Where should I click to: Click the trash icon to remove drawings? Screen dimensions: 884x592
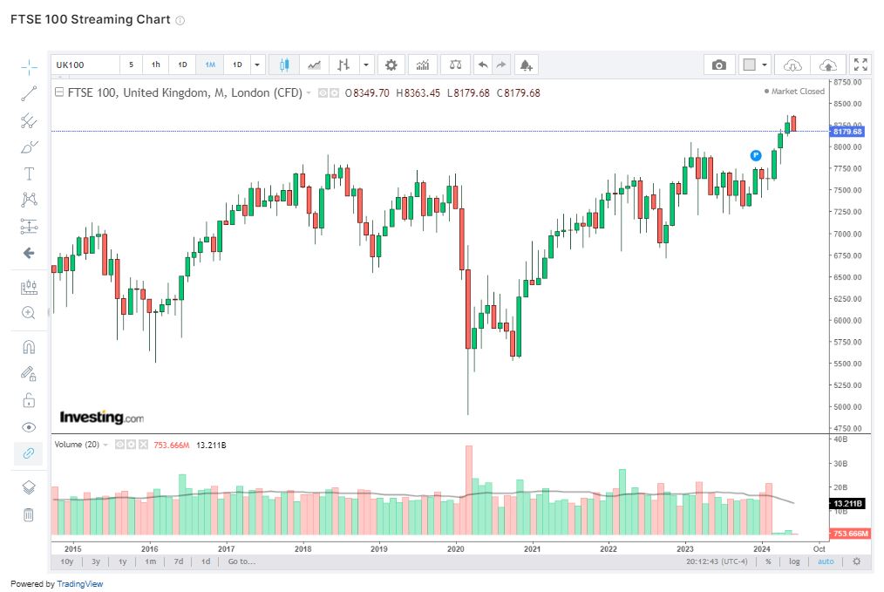click(29, 514)
